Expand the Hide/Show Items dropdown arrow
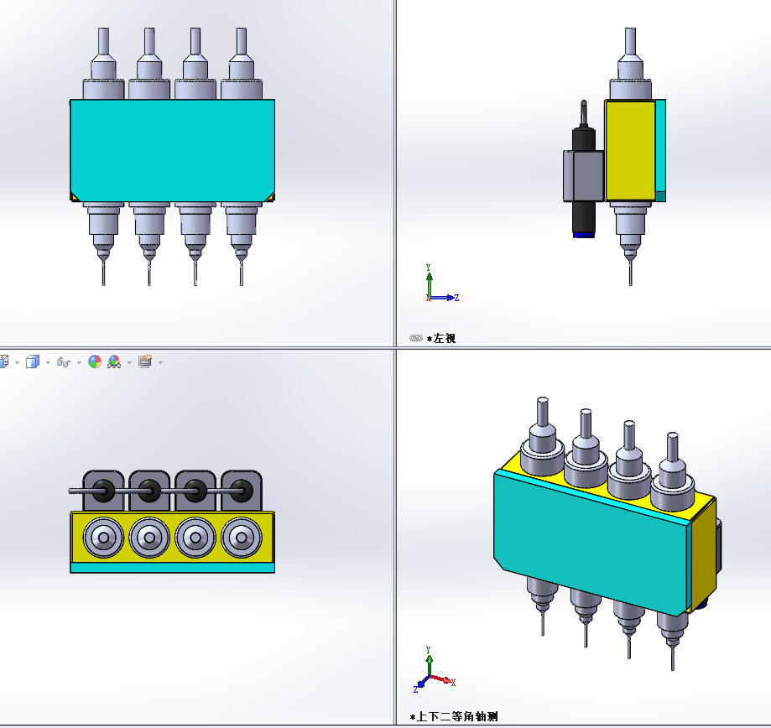The image size is (771, 728). (79, 363)
